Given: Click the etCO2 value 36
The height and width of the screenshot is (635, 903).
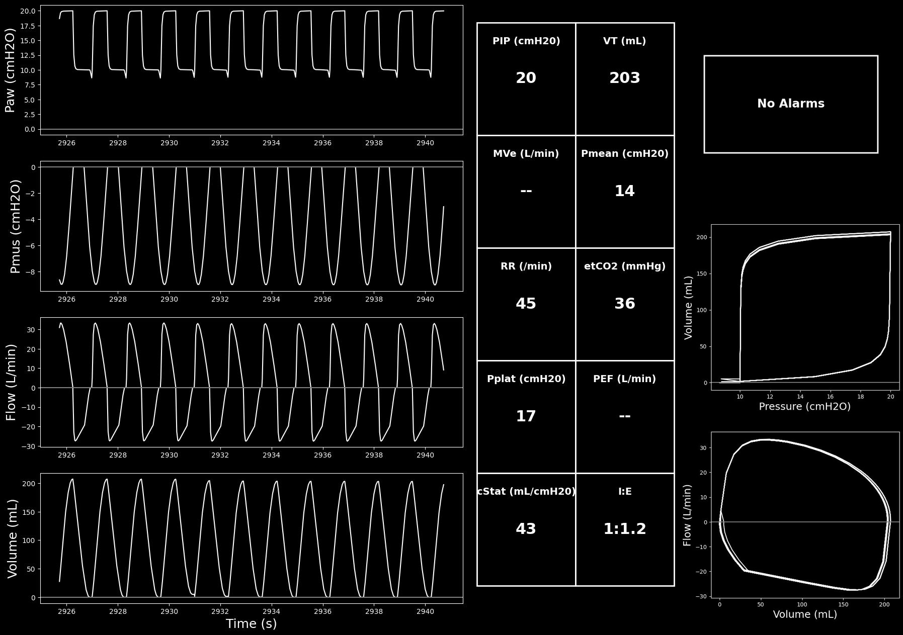Looking at the screenshot, I should [625, 304].
